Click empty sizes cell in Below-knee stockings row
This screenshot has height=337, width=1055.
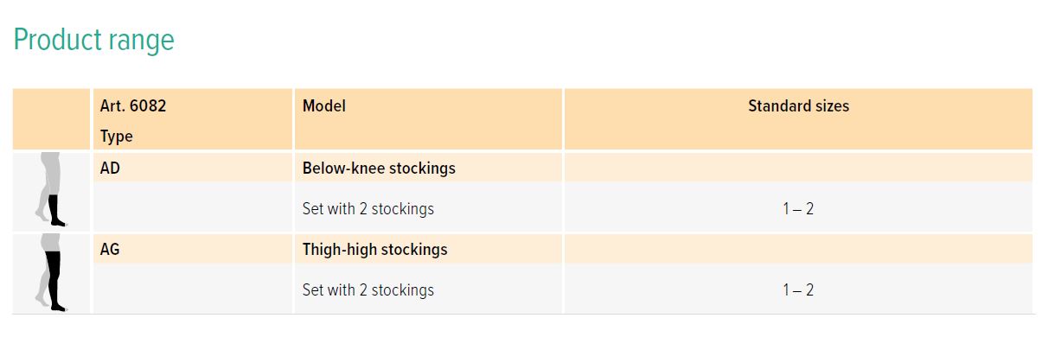798,168
